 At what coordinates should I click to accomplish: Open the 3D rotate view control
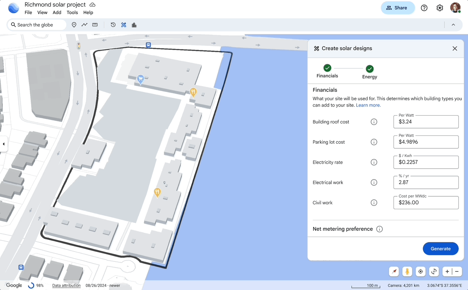434,271
